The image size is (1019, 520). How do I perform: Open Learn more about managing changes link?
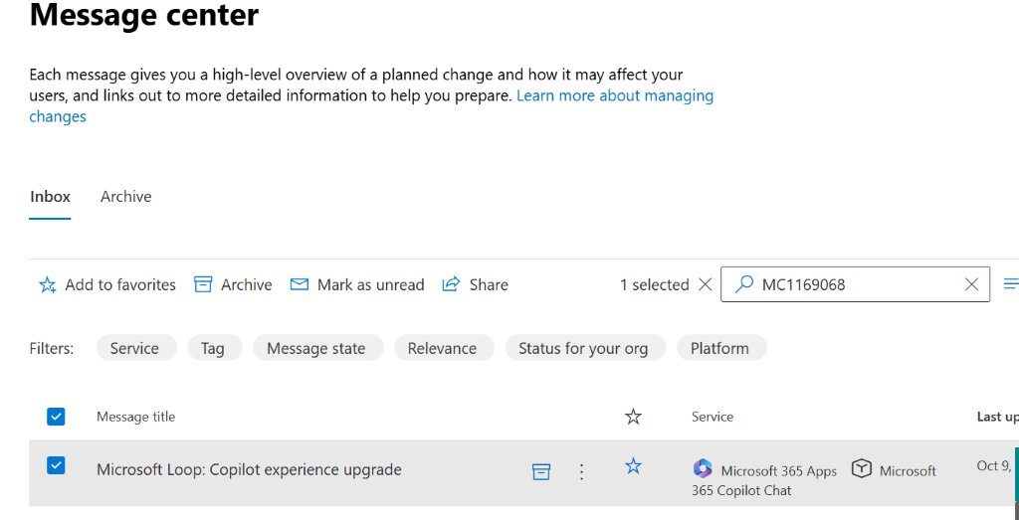[x=371, y=106]
